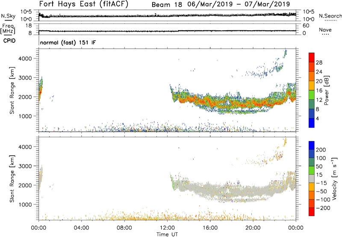Click the blue top of the Velocity color bar
The width and height of the screenshot is (342, 237).
[x=312, y=145]
